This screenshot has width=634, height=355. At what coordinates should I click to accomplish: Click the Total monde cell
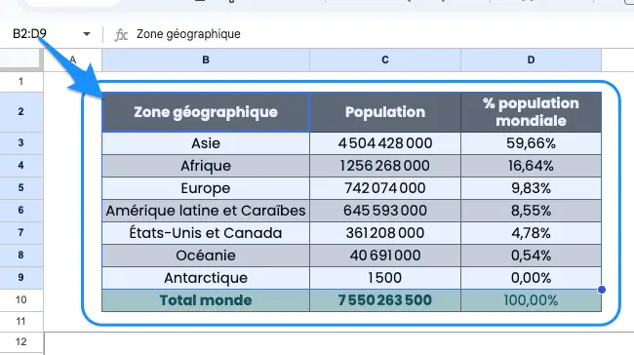pyautogui.click(x=206, y=300)
